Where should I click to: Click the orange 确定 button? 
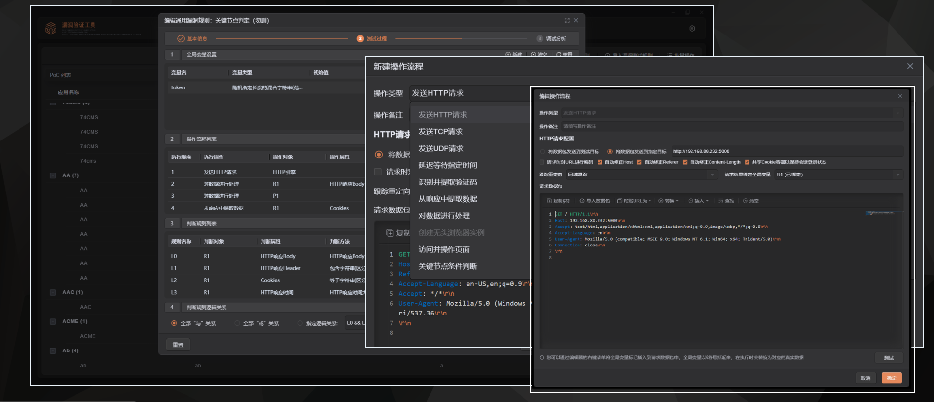[x=892, y=378]
